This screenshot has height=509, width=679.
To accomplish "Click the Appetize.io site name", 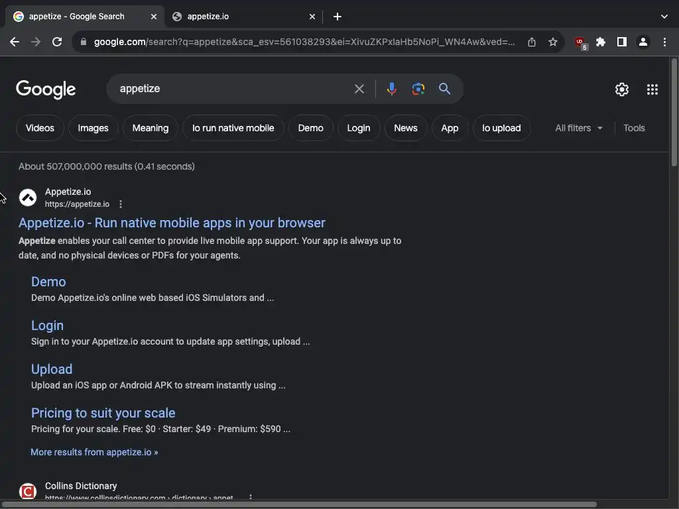I will pyautogui.click(x=68, y=192).
